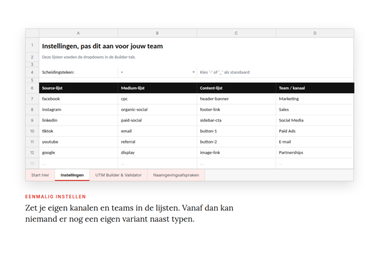
Task: Select the 'instagram' cell
Action: pyautogui.click(x=78, y=109)
